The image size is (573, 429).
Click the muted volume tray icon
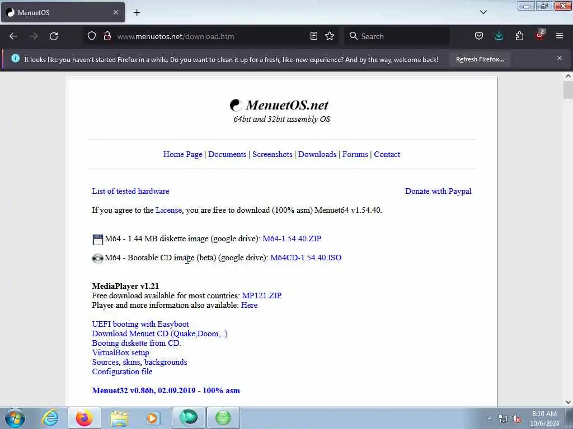[516, 419]
